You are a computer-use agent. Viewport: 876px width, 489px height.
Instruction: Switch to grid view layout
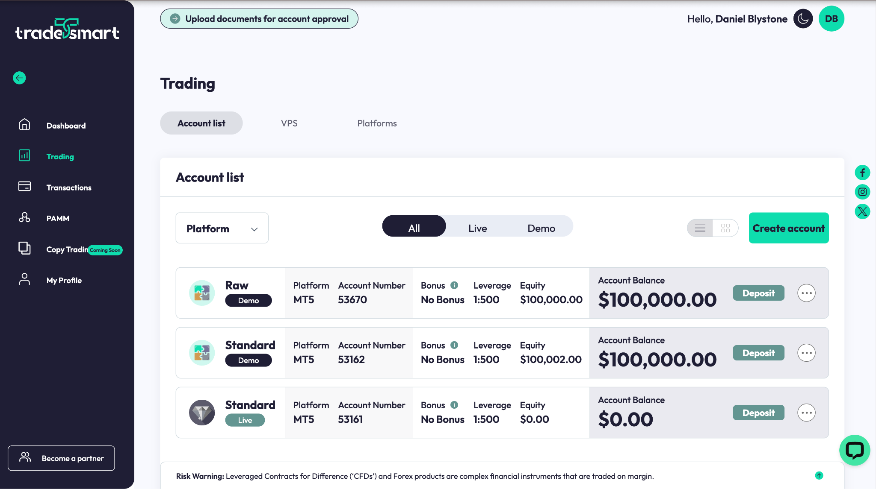pos(725,228)
